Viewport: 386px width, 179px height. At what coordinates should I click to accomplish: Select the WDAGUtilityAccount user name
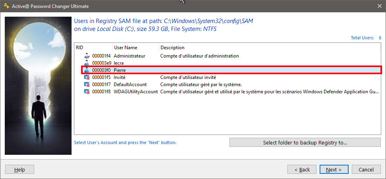coord(136,92)
